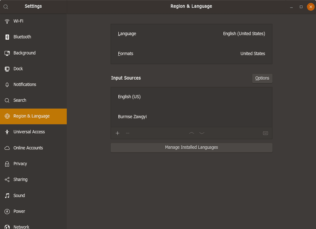This screenshot has height=229, width=316.
Task: Open the Notifications panel
Action: [34, 85]
